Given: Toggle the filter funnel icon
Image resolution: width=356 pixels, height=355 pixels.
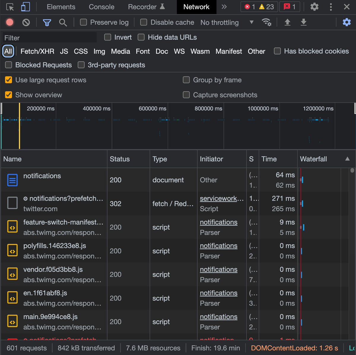Looking at the screenshot, I should coord(47,22).
